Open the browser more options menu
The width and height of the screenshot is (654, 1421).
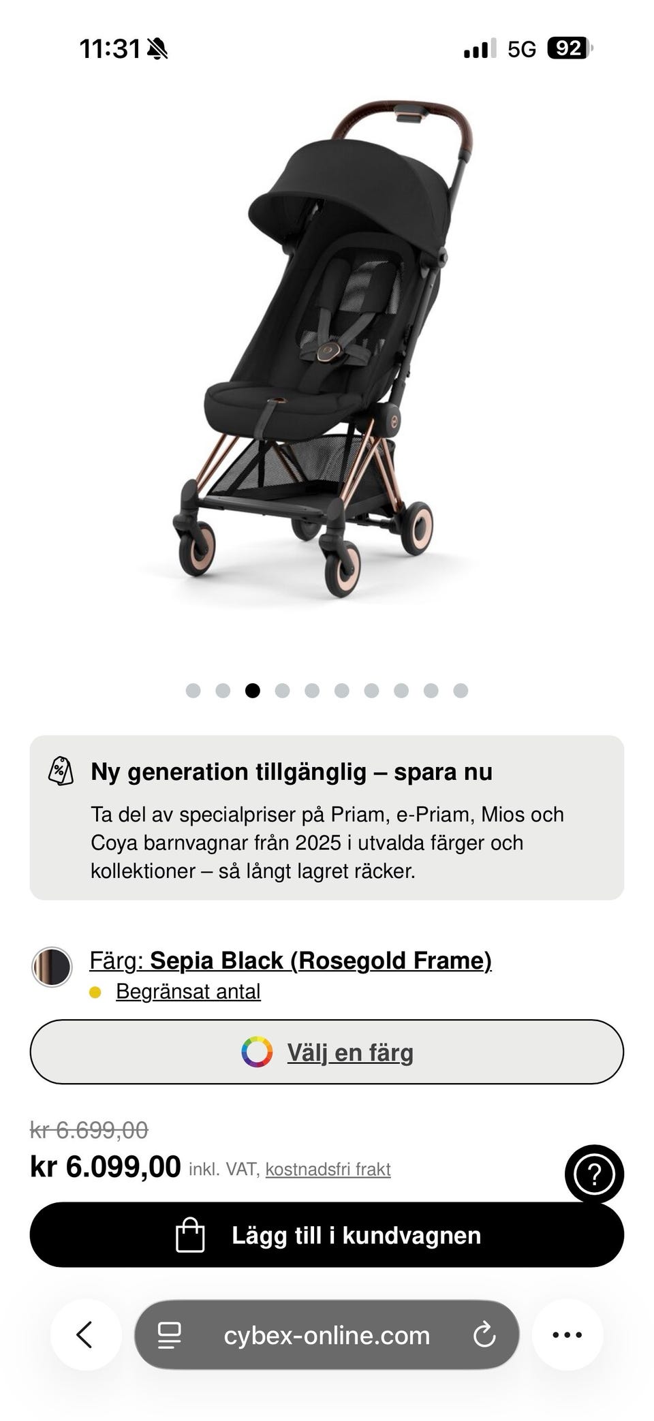[x=567, y=1334]
